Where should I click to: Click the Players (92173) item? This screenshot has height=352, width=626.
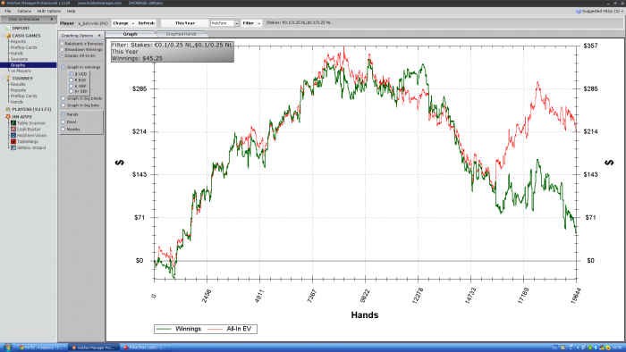coord(31,109)
